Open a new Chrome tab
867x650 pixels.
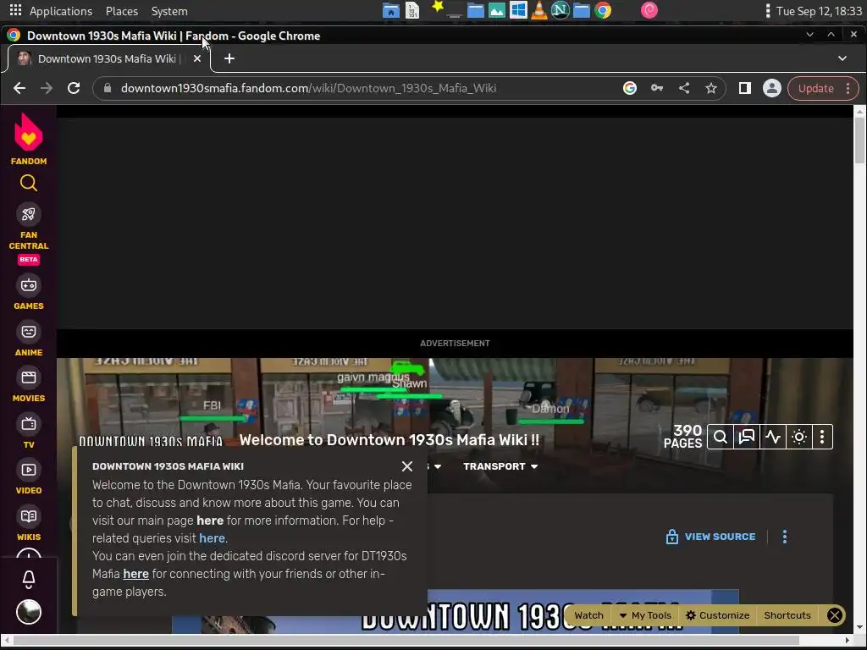click(x=229, y=58)
